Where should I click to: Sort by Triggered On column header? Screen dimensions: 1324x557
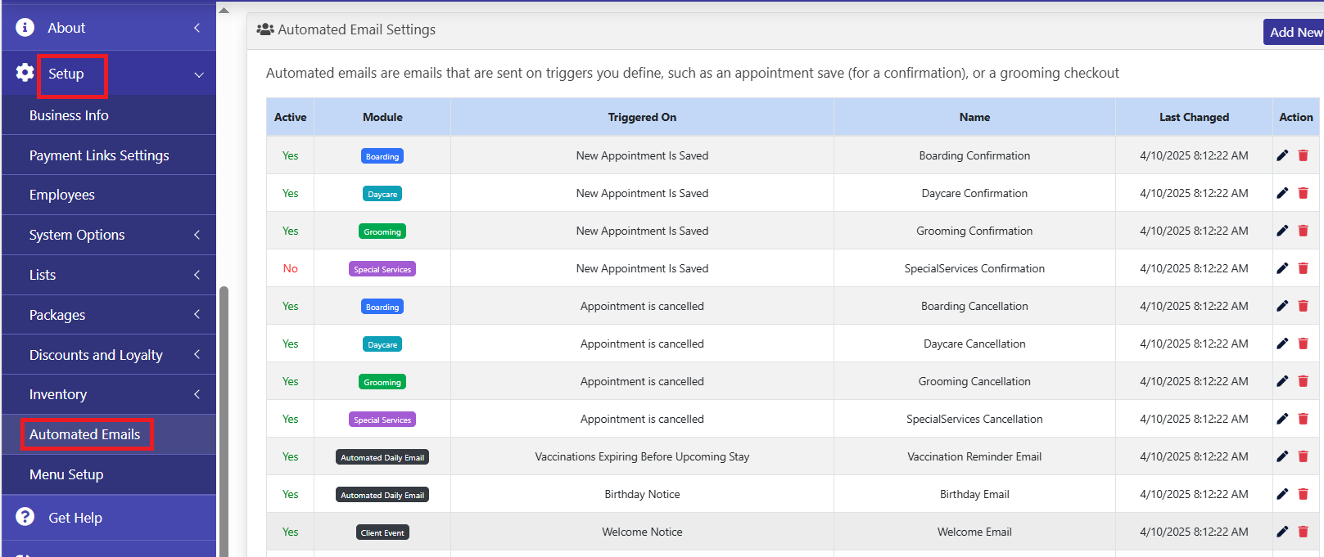tap(642, 117)
